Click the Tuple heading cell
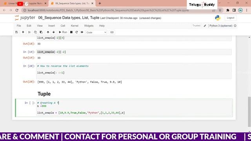 click(44, 94)
